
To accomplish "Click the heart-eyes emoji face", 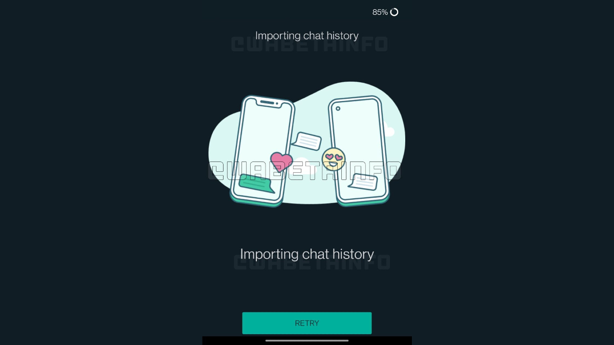I will point(334,159).
